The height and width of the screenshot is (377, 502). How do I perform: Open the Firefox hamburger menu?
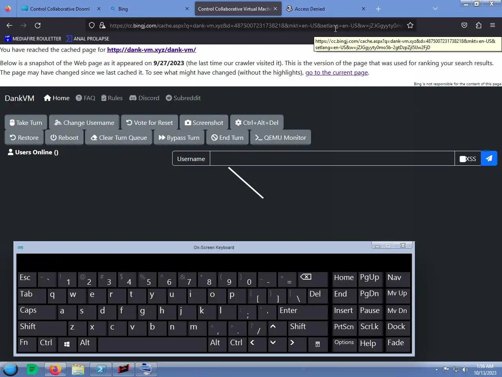click(x=493, y=25)
